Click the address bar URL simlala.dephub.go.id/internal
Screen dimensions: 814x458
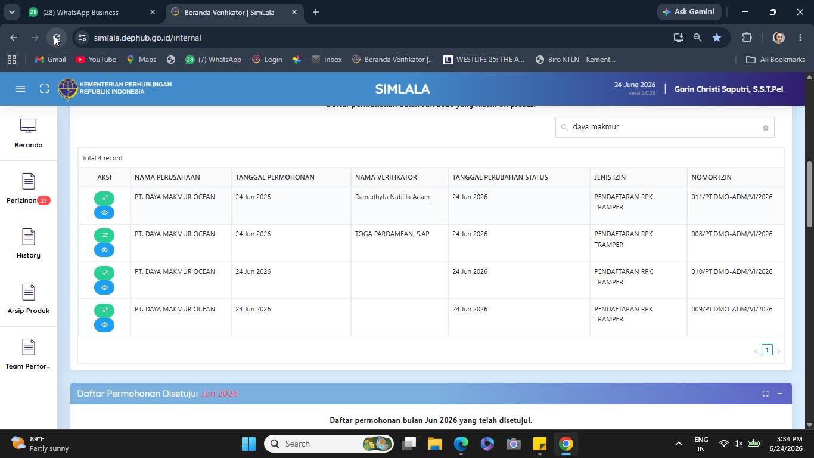tap(147, 38)
